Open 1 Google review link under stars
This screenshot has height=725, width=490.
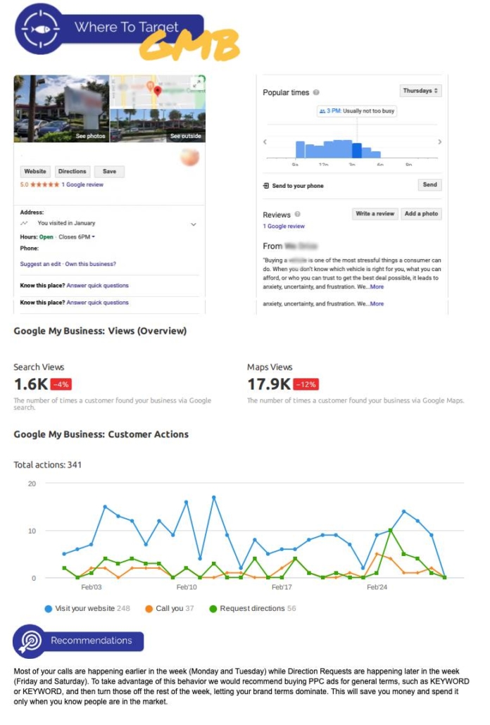pos(82,184)
